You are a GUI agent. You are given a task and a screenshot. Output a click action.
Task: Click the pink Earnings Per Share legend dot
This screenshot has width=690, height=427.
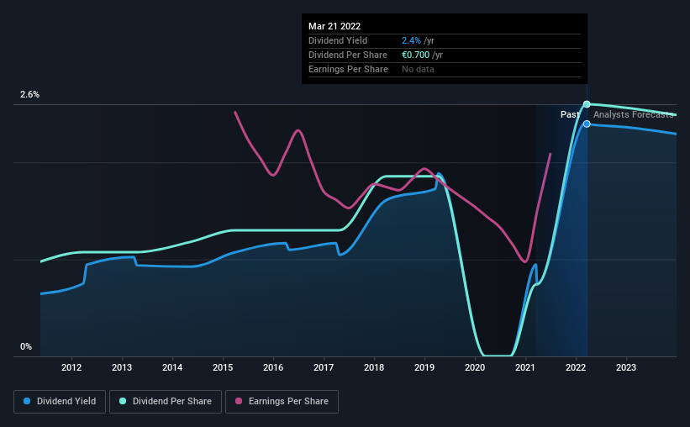(x=239, y=401)
